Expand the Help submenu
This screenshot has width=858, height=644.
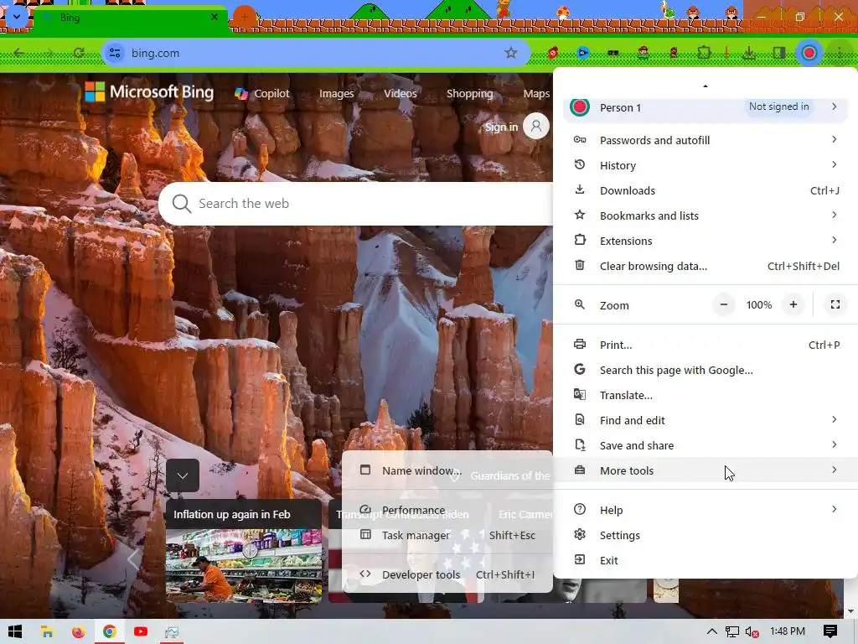pyautogui.click(x=706, y=511)
